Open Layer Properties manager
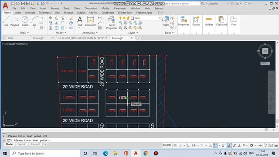 [112, 23]
